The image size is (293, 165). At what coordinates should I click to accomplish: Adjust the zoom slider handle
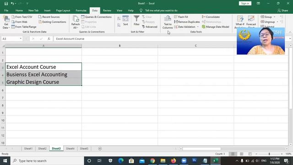coord(269,154)
